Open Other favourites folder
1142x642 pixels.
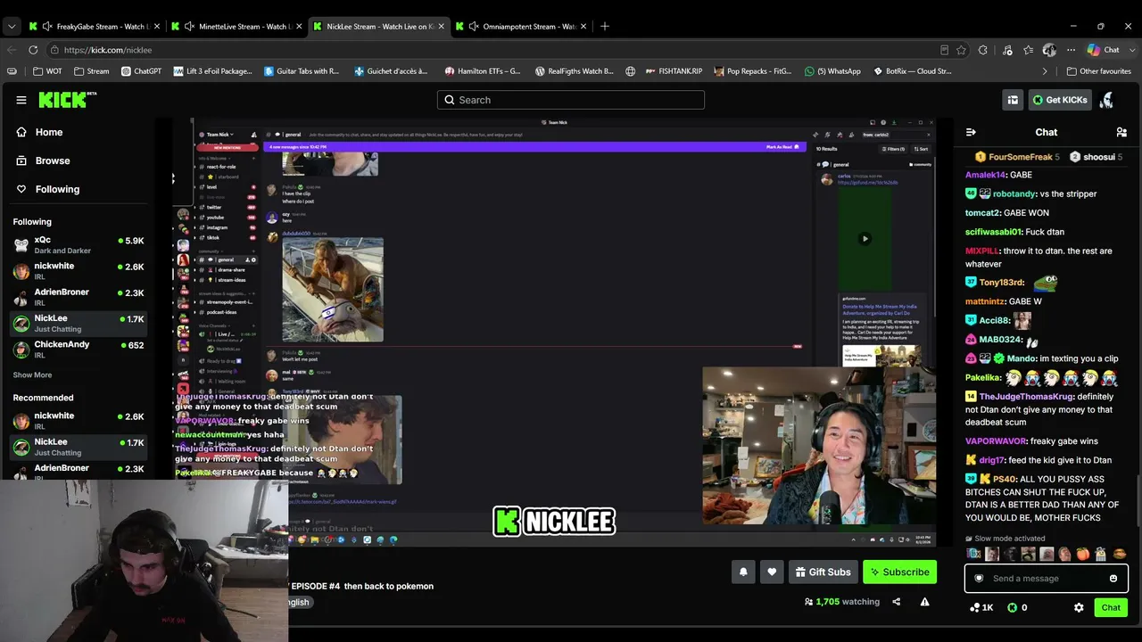click(1098, 71)
